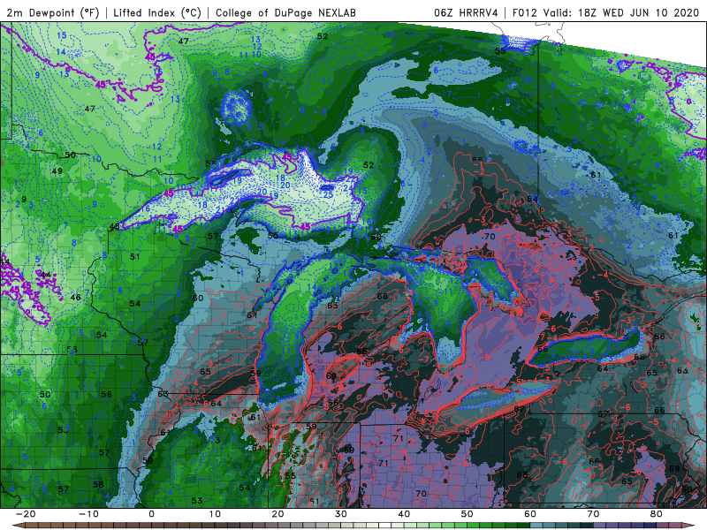Click the "2m Dewpoint (°F)" title text

tap(53, 12)
